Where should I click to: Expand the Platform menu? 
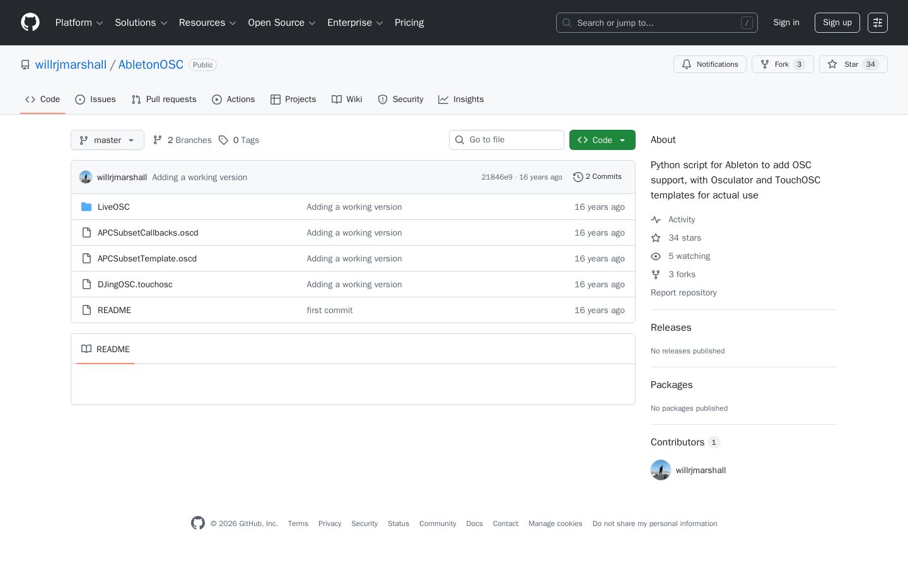79,23
